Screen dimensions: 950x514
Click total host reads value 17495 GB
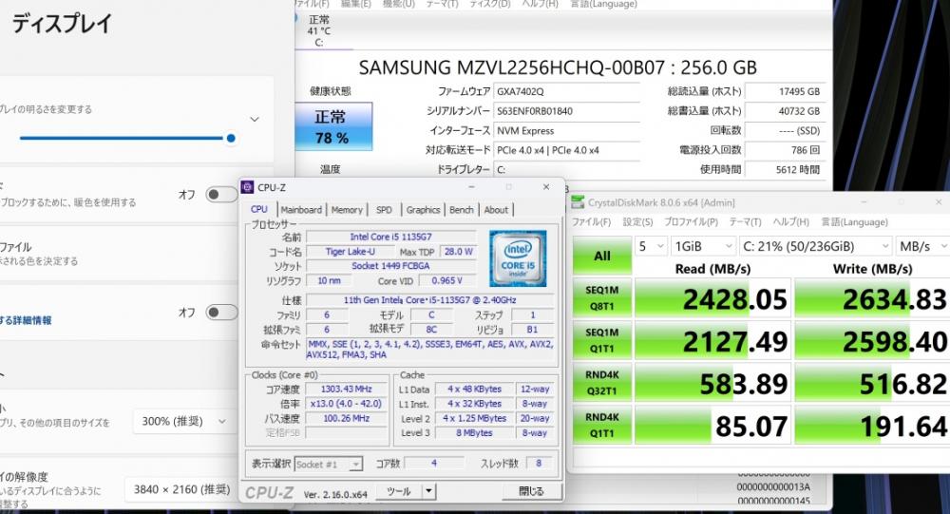784,91
